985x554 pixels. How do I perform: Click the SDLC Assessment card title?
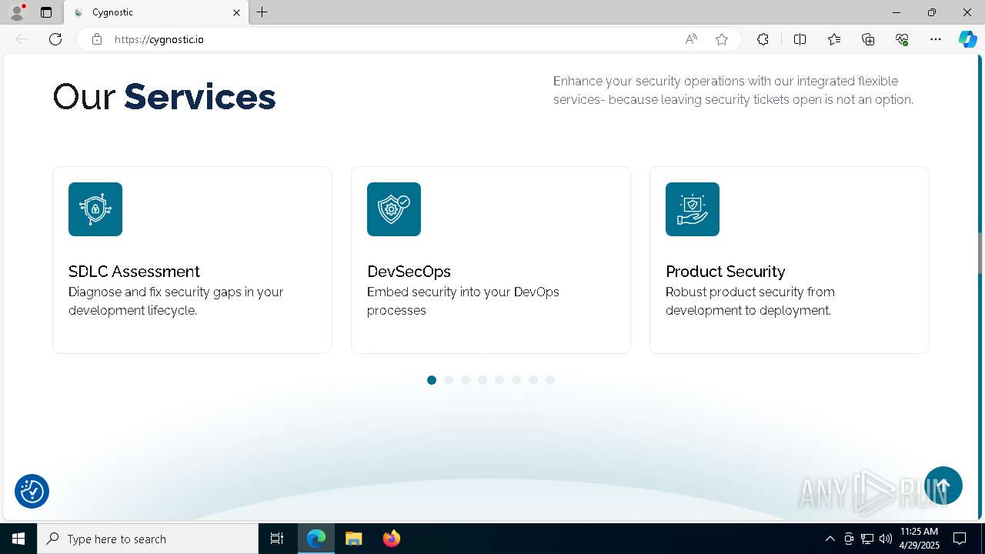coord(134,272)
